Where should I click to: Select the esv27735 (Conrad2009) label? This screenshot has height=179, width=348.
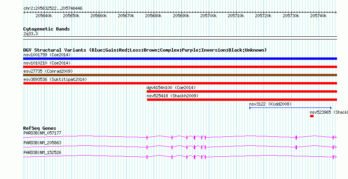point(48,71)
